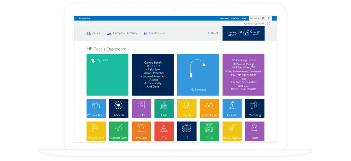The width and height of the screenshot is (351, 161).
Task: Click the 4/22 Saint Ann Gardens text
Action: click(x=243, y=82)
